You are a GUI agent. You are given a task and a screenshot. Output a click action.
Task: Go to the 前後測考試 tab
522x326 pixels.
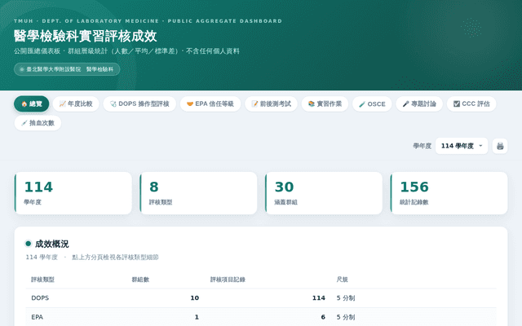click(x=271, y=104)
